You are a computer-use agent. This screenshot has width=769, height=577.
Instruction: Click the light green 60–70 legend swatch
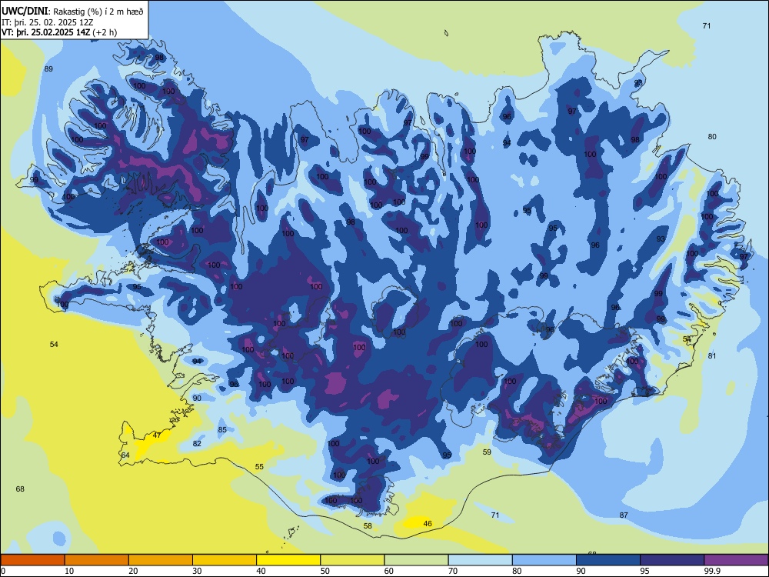coord(416,560)
